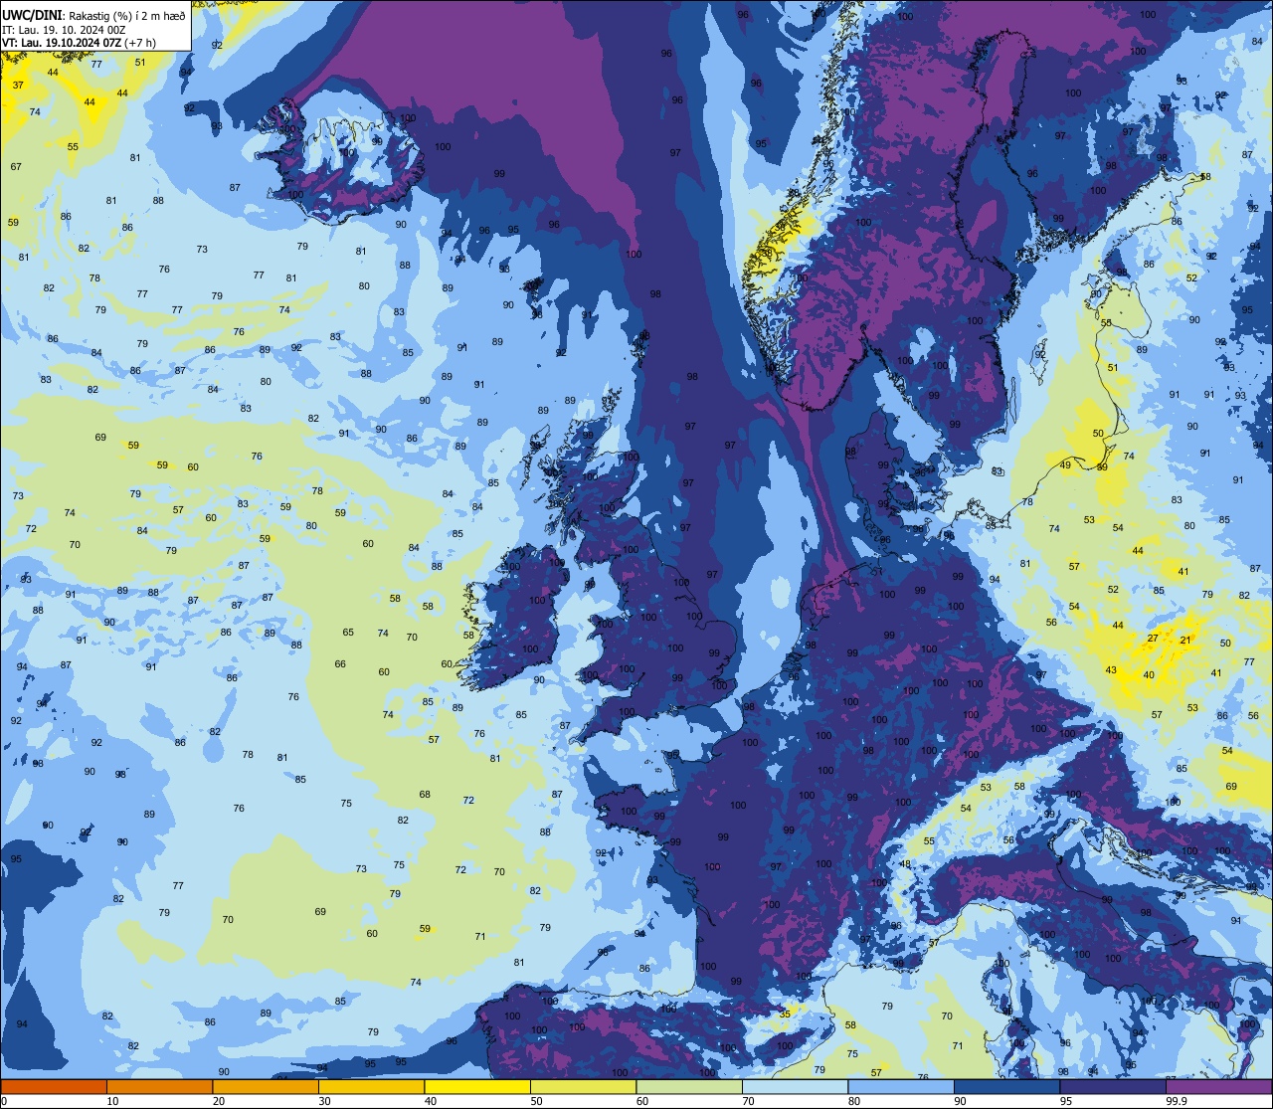Click the purple legend swatch above 99.9
This screenshot has width=1273, height=1109.
tap(1218, 1086)
